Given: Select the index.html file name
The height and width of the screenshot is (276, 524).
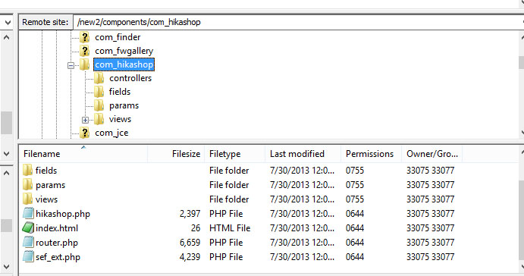Looking at the screenshot, I should pos(57,228).
